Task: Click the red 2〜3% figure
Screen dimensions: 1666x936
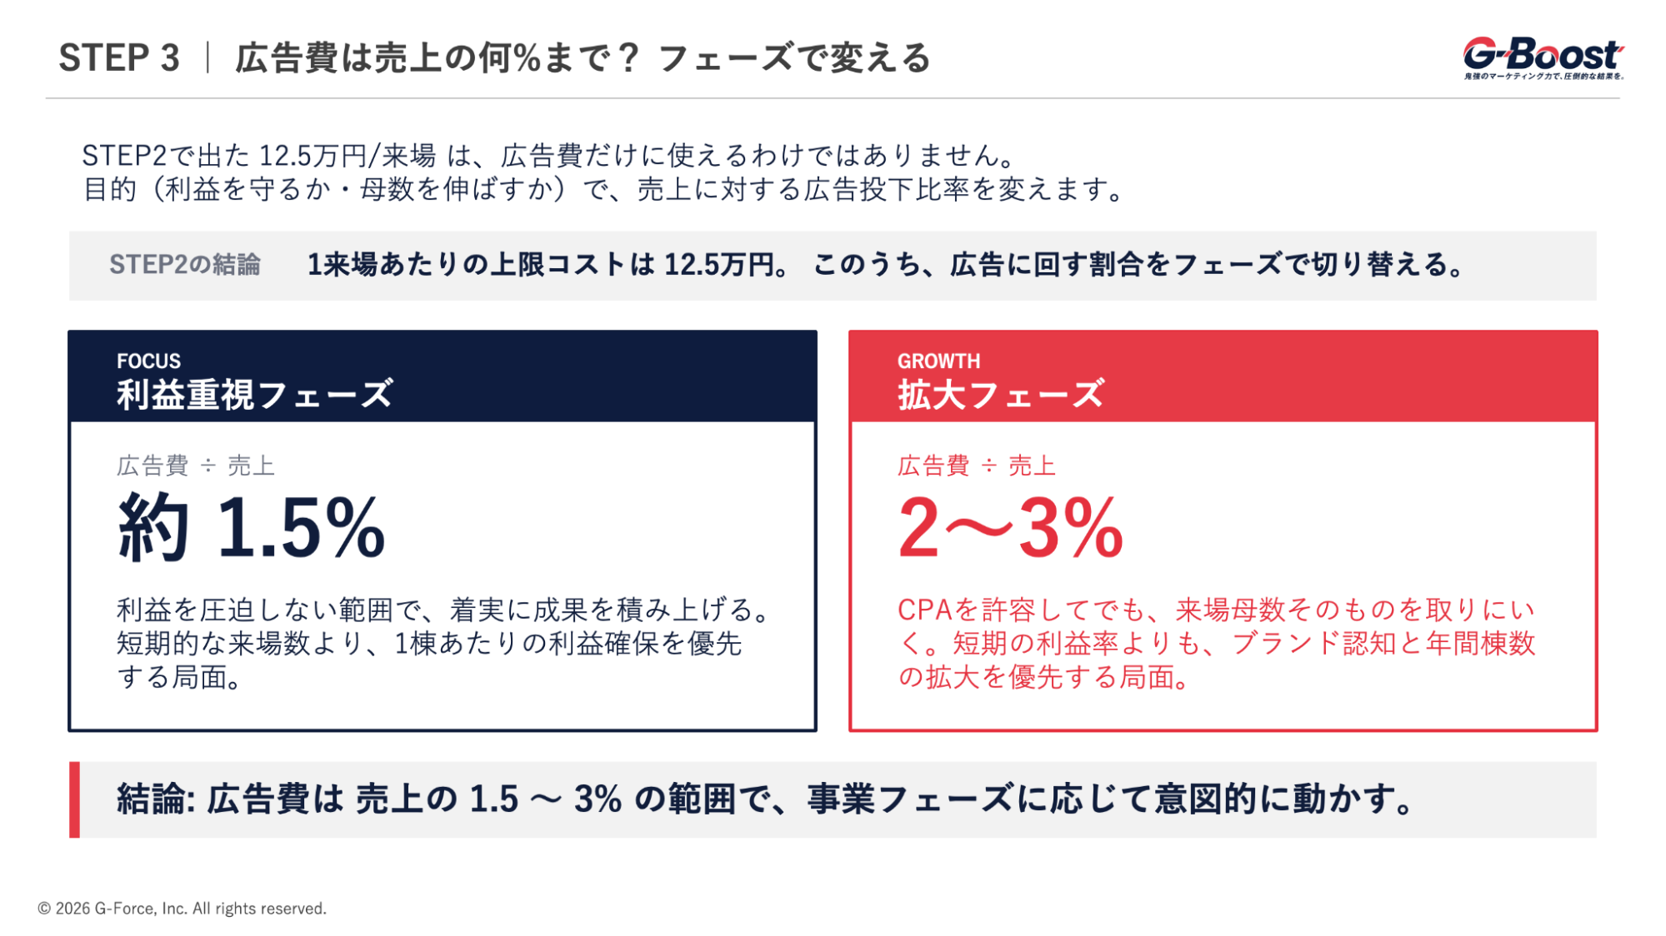Action: tap(1011, 528)
